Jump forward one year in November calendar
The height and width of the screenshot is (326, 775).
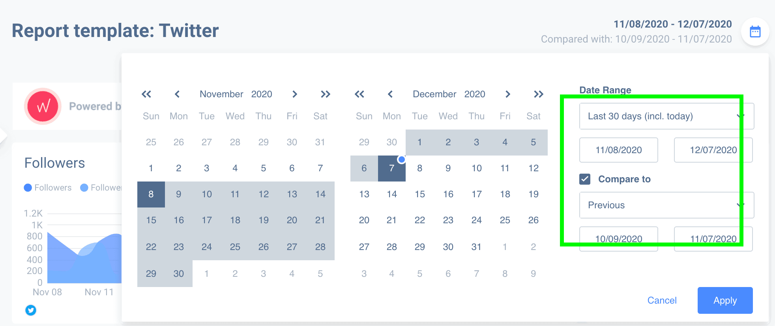pos(326,94)
